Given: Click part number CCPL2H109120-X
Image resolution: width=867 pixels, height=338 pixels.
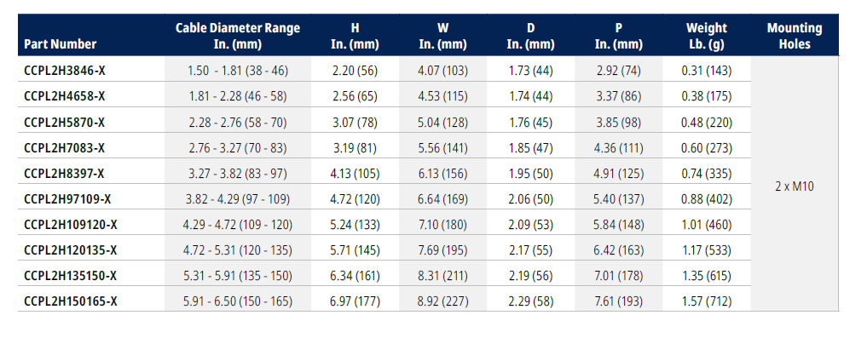Looking at the screenshot, I should point(71,225).
